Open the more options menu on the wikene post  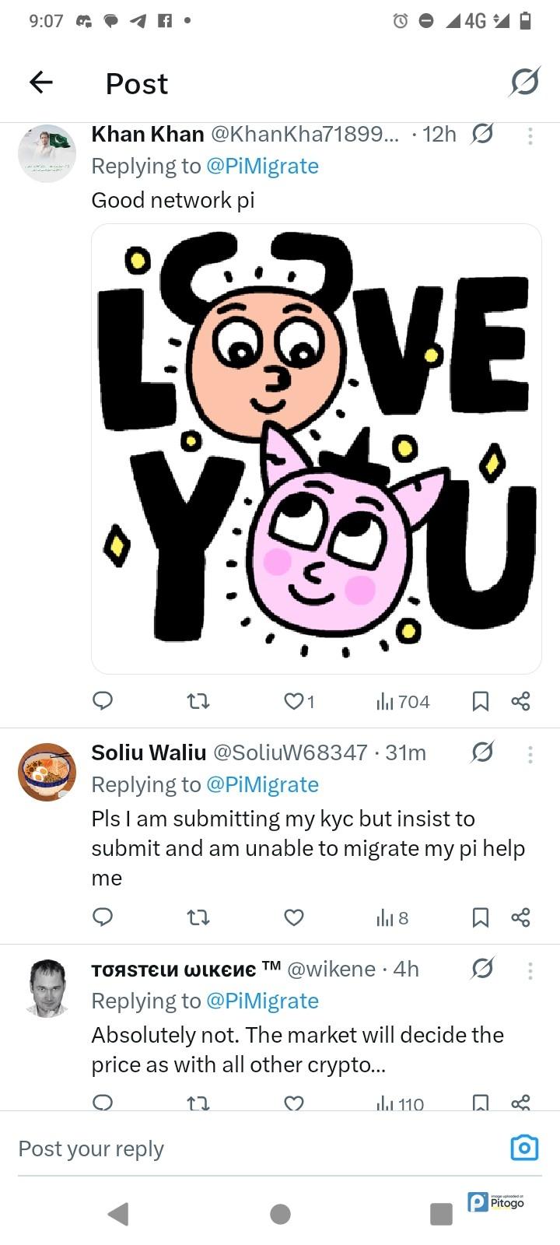[x=530, y=970]
